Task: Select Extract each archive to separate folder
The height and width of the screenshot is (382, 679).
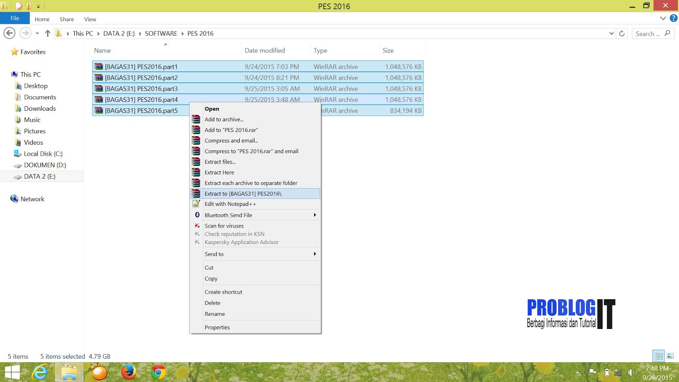Action: click(x=255, y=183)
